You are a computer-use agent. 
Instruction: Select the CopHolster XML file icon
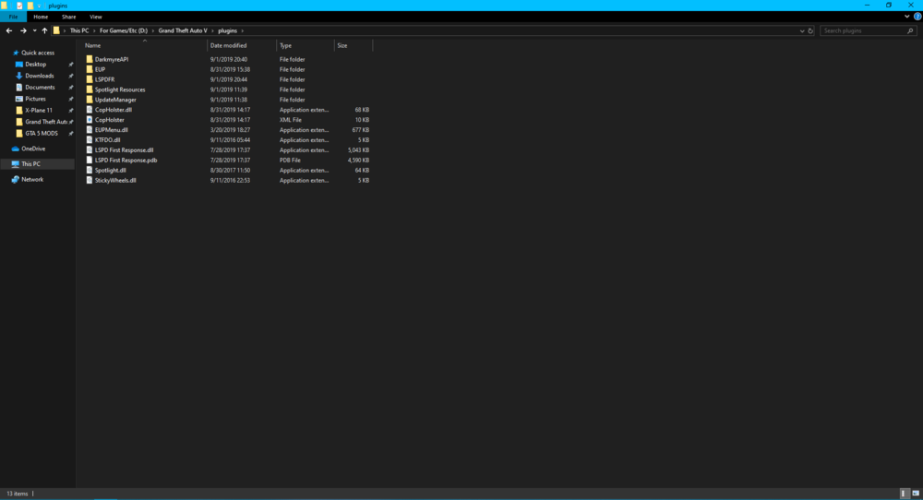pyautogui.click(x=90, y=120)
